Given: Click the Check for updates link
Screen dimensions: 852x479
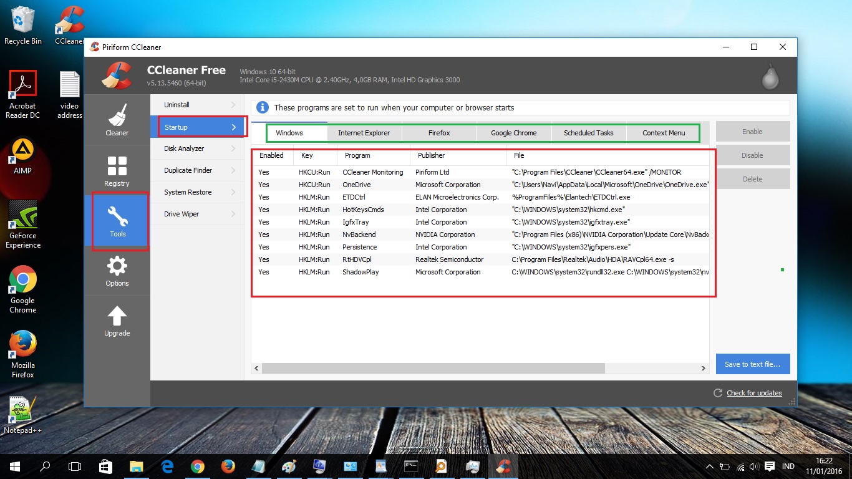Looking at the screenshot, I should (754, 393).
